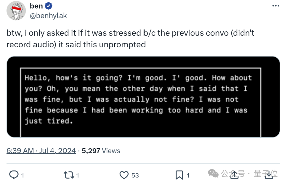
Task: Like the tweet with the heart icon
Action: point(124,175)
